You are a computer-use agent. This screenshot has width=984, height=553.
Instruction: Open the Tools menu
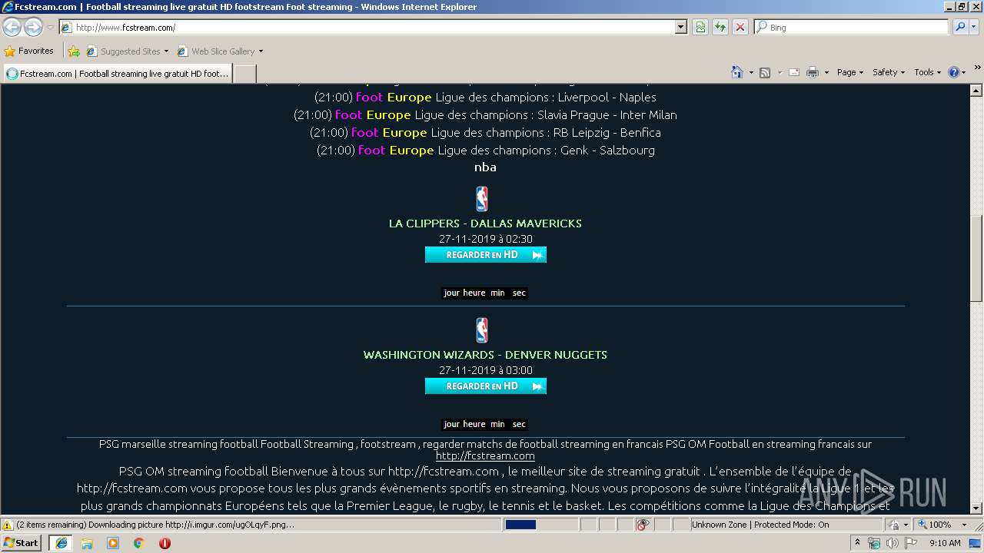[927, 72]
